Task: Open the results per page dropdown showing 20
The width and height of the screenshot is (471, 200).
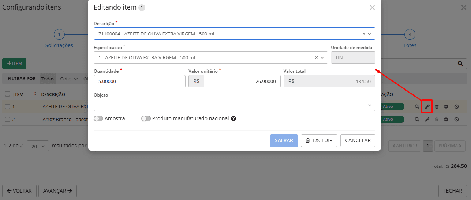Action: pyautogui.click(x=38, y=146)
